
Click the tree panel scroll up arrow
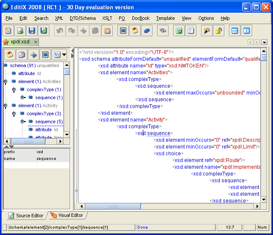click(x=67, y=65)
